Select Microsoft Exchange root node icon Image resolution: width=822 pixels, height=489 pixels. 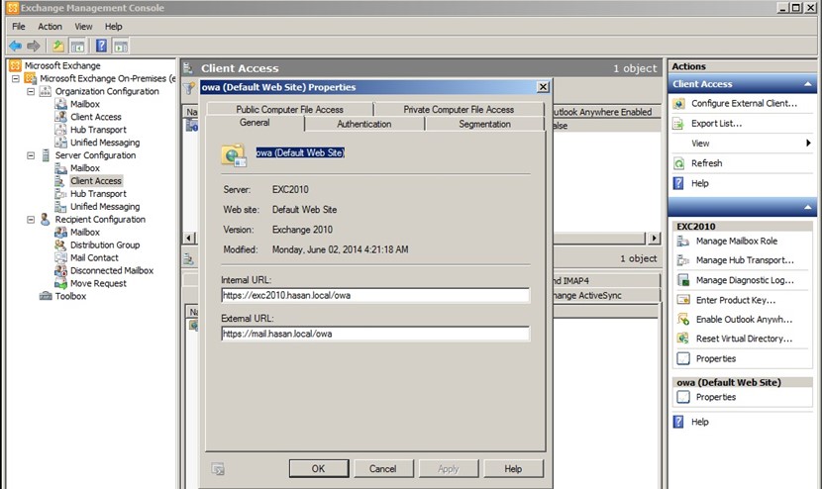click(x=16, y=65)
